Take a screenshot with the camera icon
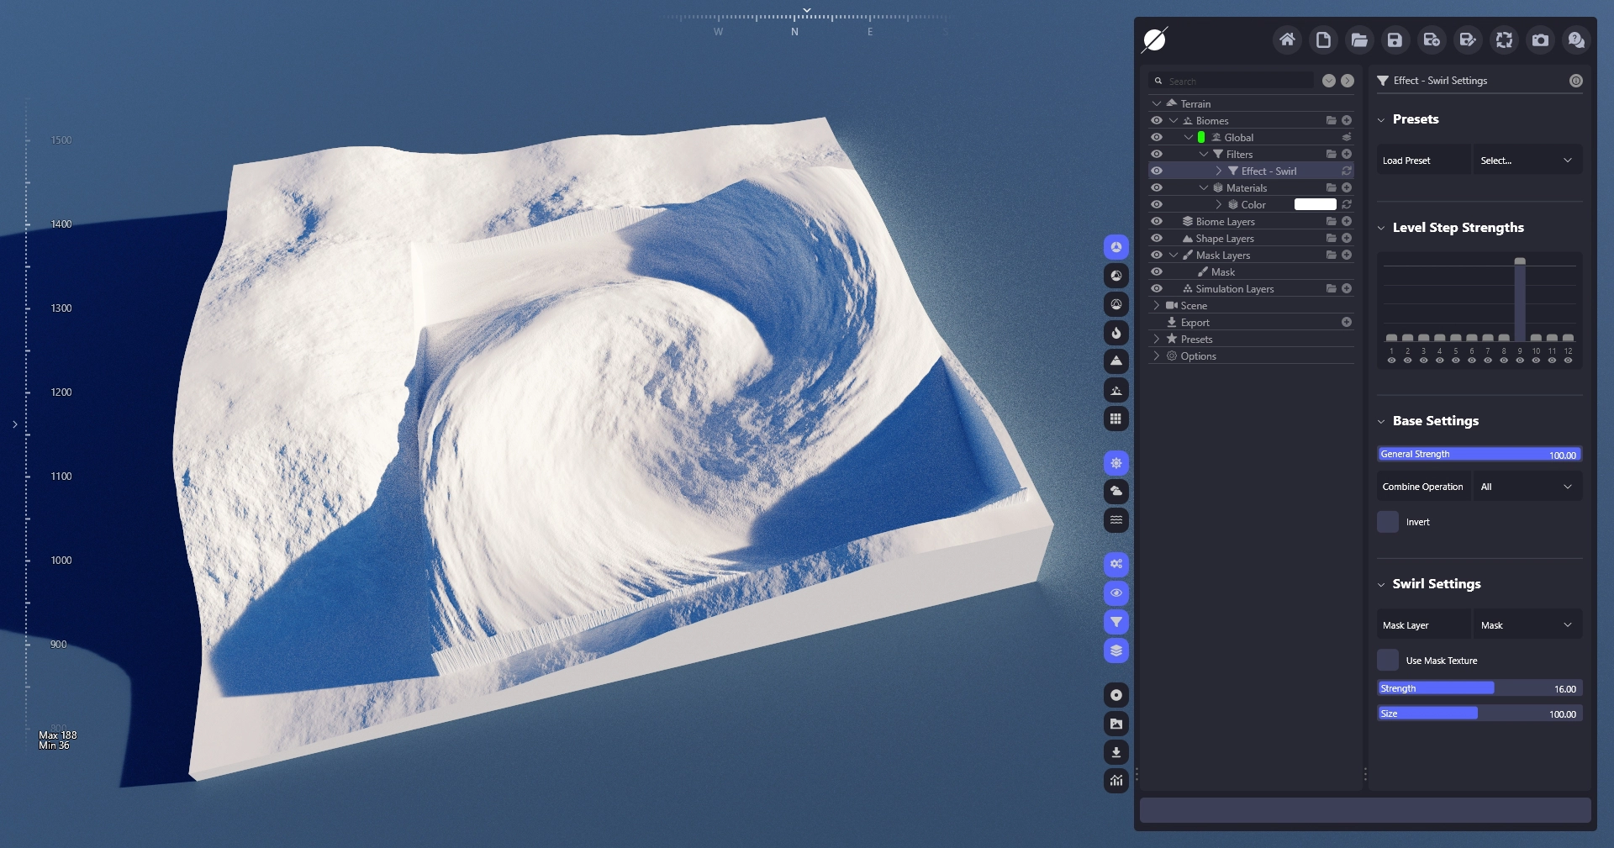 pyautogui.click(x=1540, y=40)
